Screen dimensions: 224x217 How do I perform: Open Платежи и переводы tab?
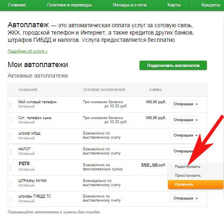pos(69,5)
